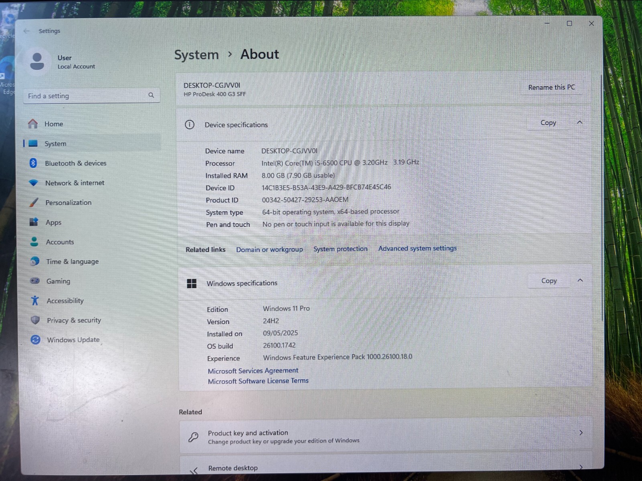Click processor value Intel Core i5-6500
The width and height of the screenshot is (642, 481).
pyautogui.click(x=340, y=162)
